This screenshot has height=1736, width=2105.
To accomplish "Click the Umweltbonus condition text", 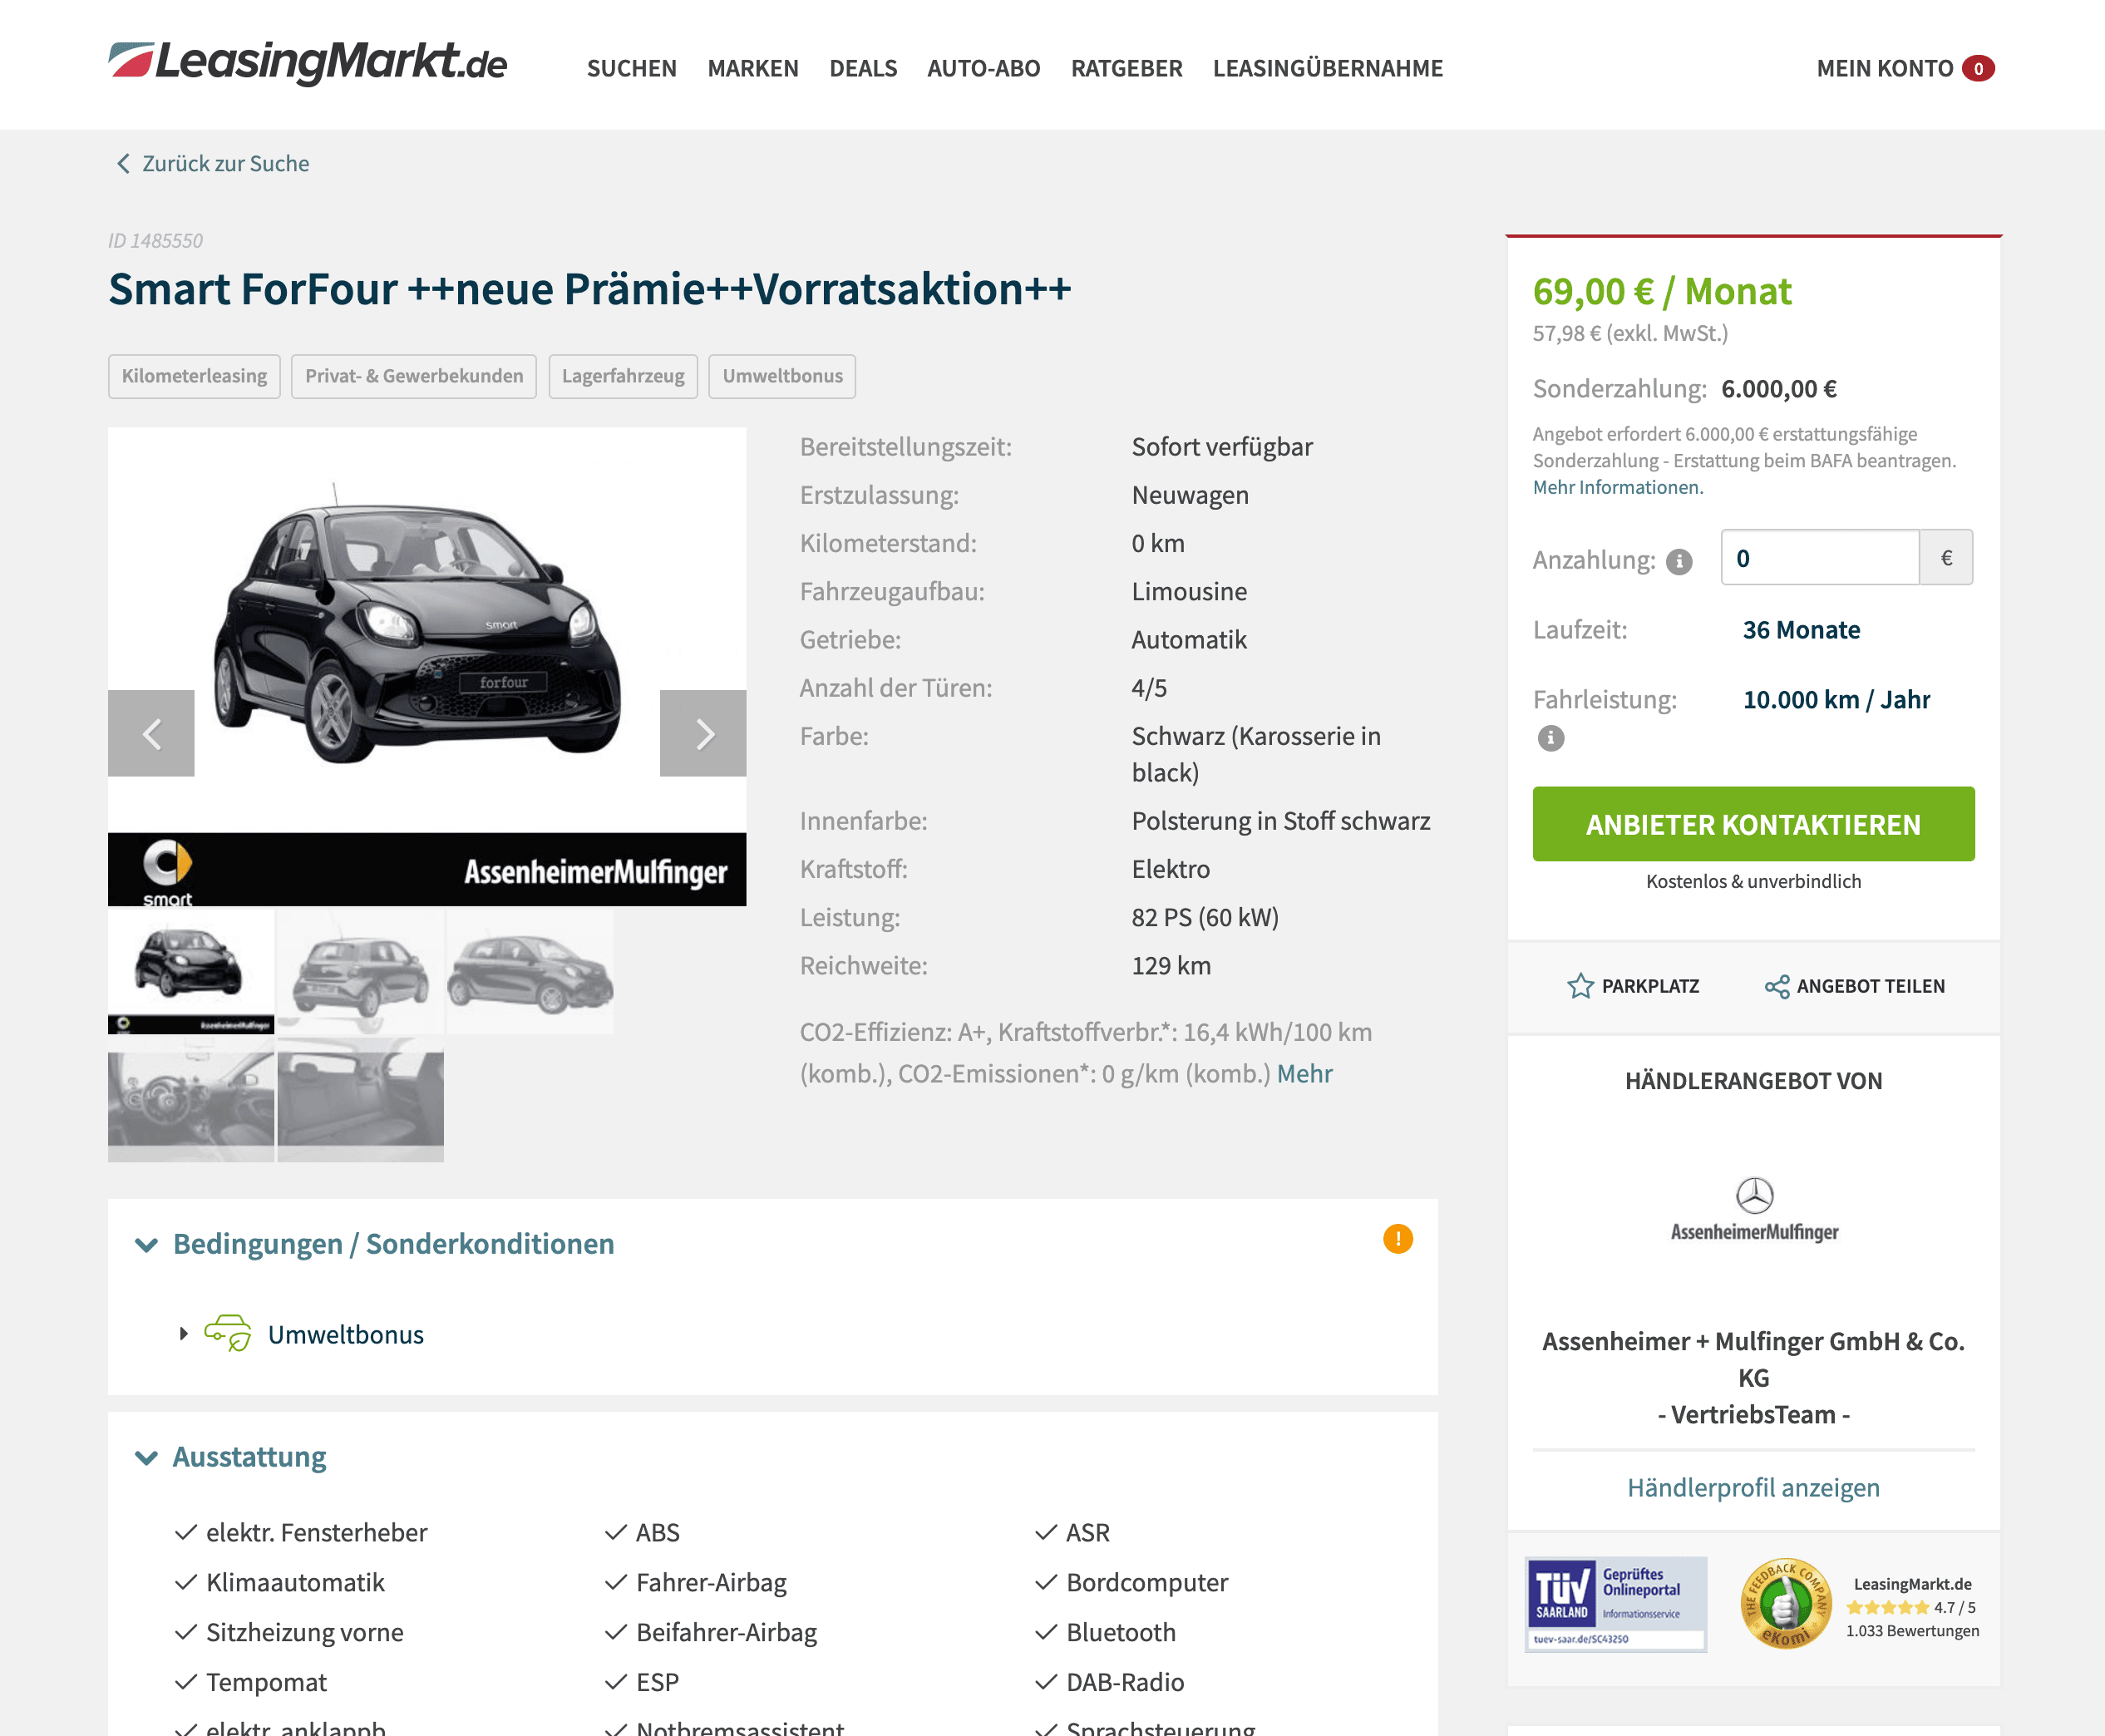I will (x=346, y=1334).
